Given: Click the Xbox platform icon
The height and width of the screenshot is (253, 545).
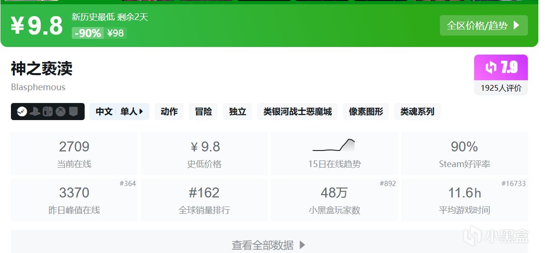Looking at the screenshot, I should click(60, 112).
